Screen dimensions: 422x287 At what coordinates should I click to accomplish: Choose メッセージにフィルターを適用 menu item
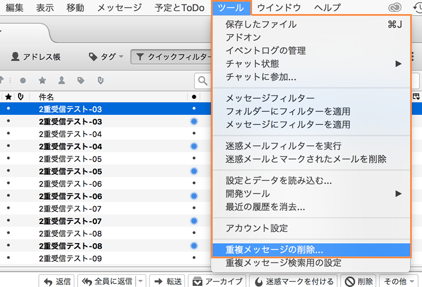pyautogui.click(x=311, y=125)
